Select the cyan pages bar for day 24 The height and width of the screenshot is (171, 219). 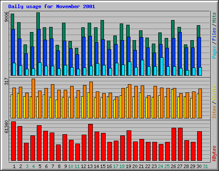(x=162, y=66)
